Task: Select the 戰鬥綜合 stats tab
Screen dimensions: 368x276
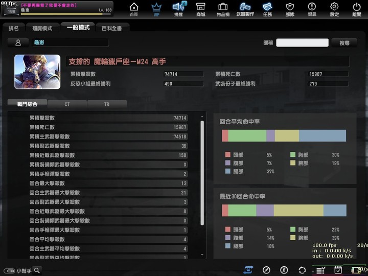Action: pos(27,104)
